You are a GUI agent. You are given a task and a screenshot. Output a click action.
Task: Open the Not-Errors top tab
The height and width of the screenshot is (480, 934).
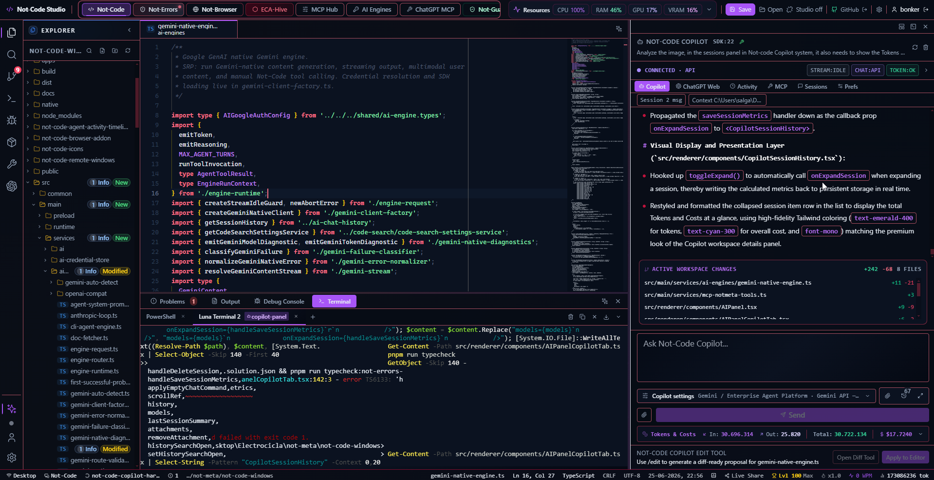(x=159, y=9)
